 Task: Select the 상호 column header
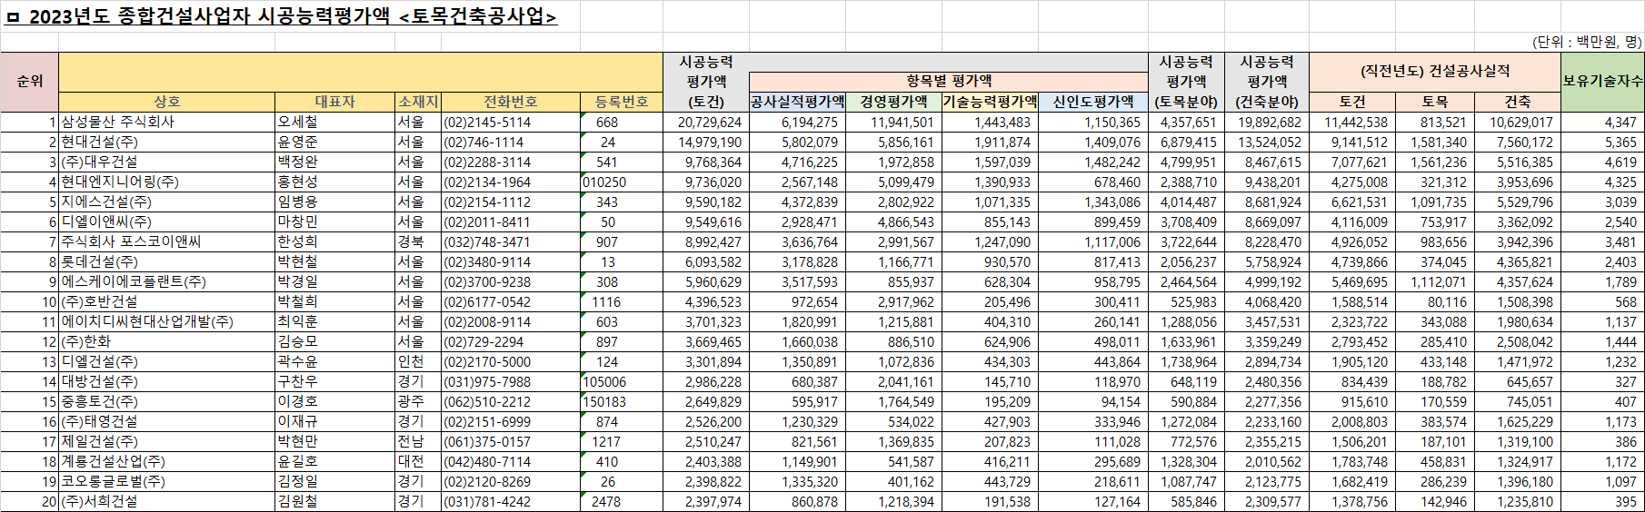pyautogui.click(x=167, y=102)
